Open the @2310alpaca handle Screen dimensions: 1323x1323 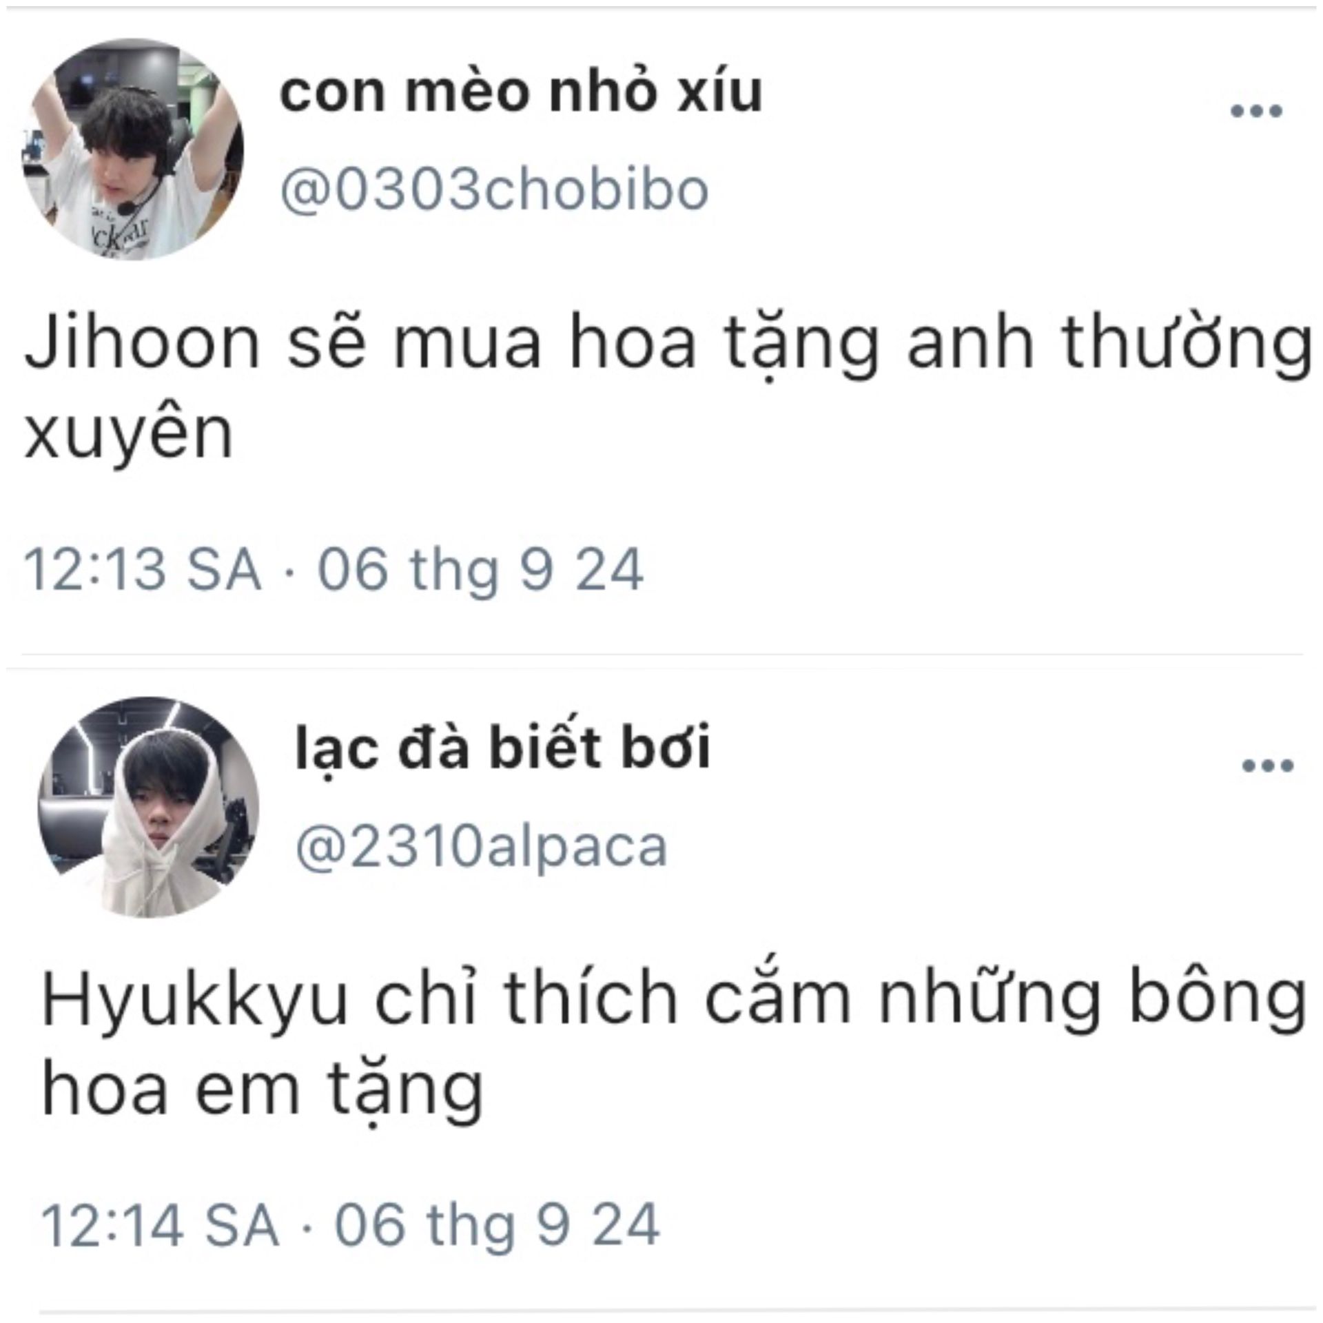pyautogui.click(x=482, y=846)
